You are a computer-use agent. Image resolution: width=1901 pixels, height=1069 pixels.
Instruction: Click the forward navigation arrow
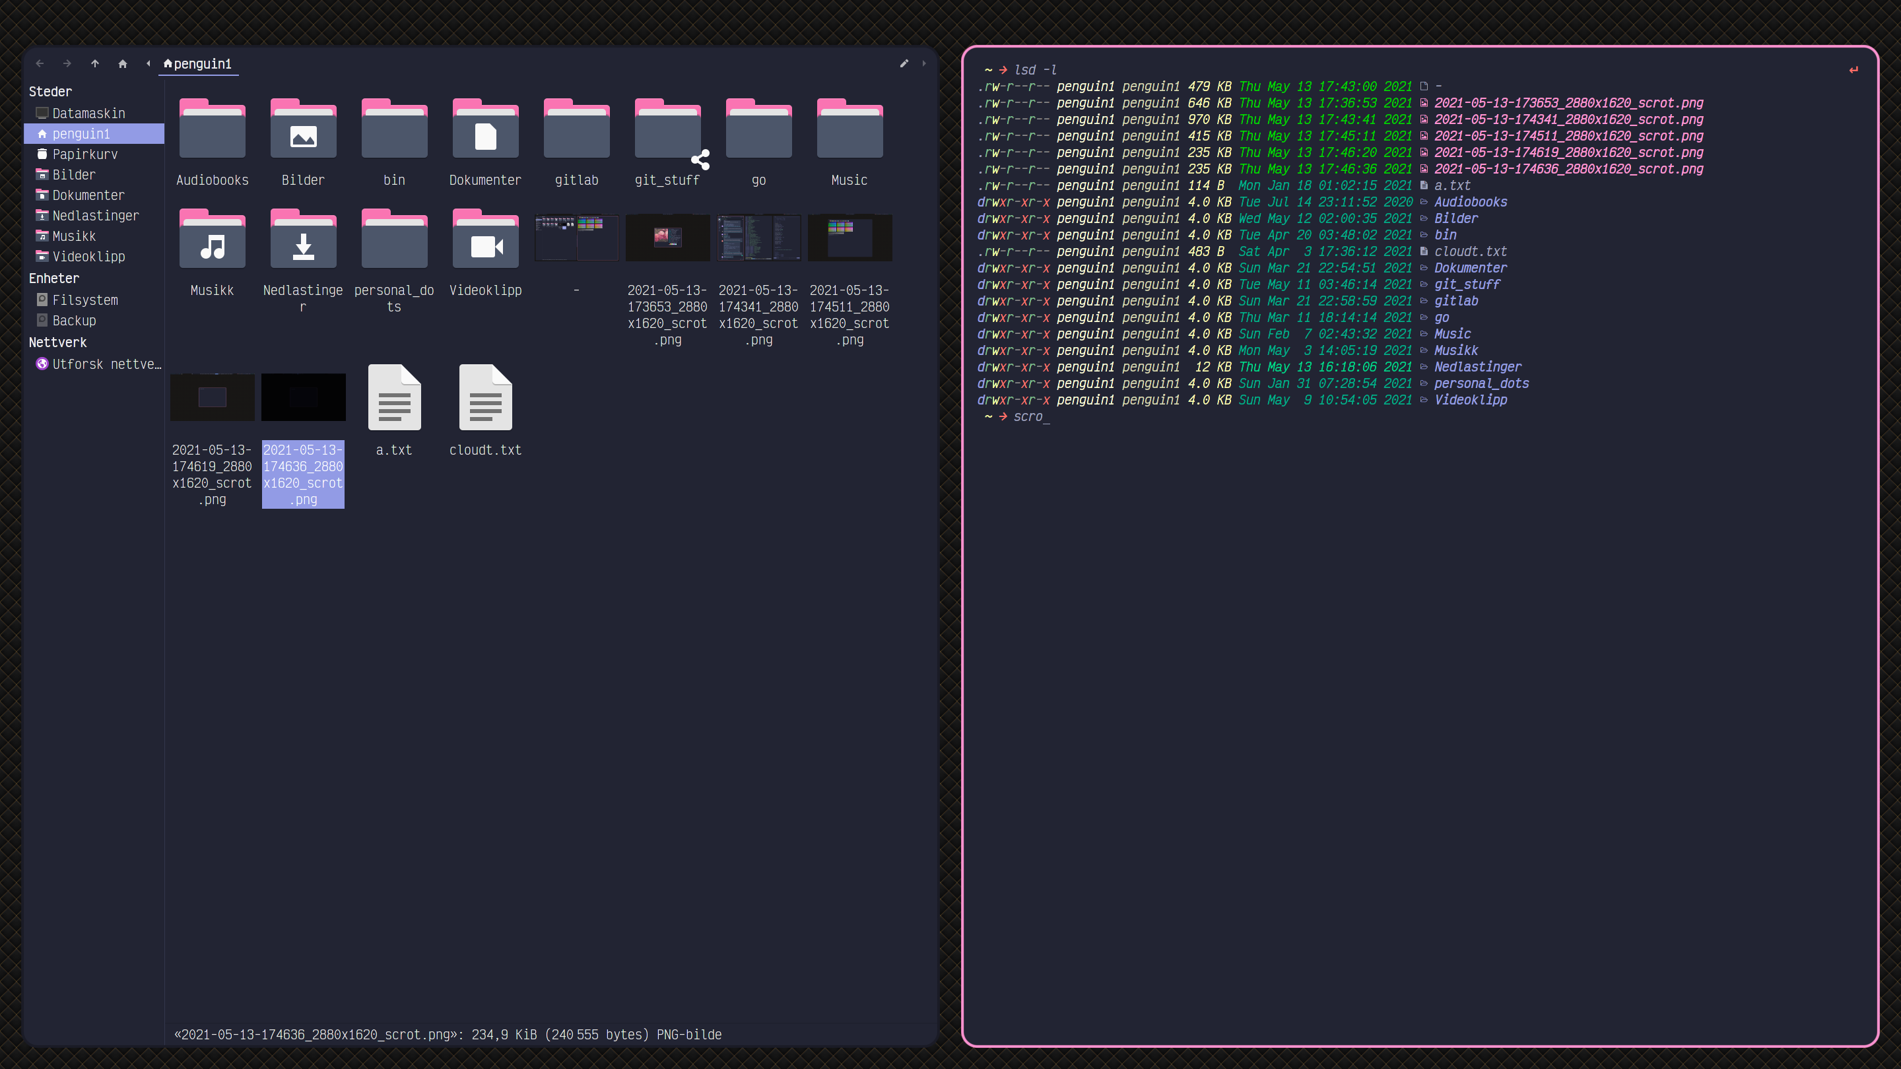67,63
